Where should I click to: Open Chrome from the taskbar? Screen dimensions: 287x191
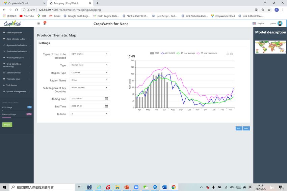click(174, 187)
